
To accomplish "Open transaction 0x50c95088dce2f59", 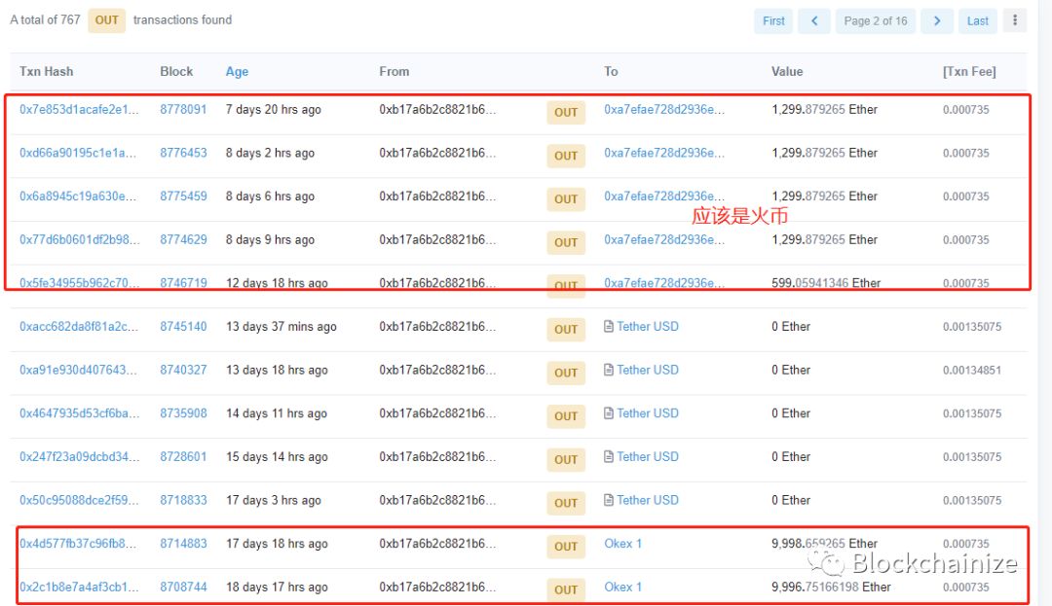I will tap(79, 500).
